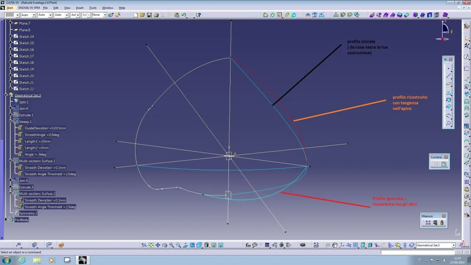Select Extrude.3 in the specification tree
This screenshot has width=471, height=265.
click(x=26, y=187)
